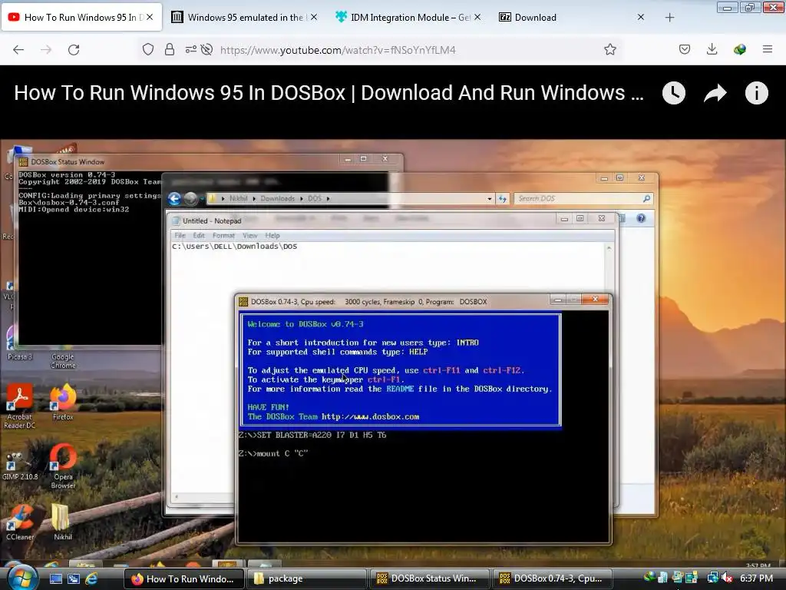Click the blocked autoplay icon in address bar
786x590 pixels.
coord(206,49)
